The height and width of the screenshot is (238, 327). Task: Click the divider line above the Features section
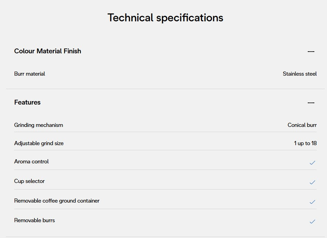165,89
